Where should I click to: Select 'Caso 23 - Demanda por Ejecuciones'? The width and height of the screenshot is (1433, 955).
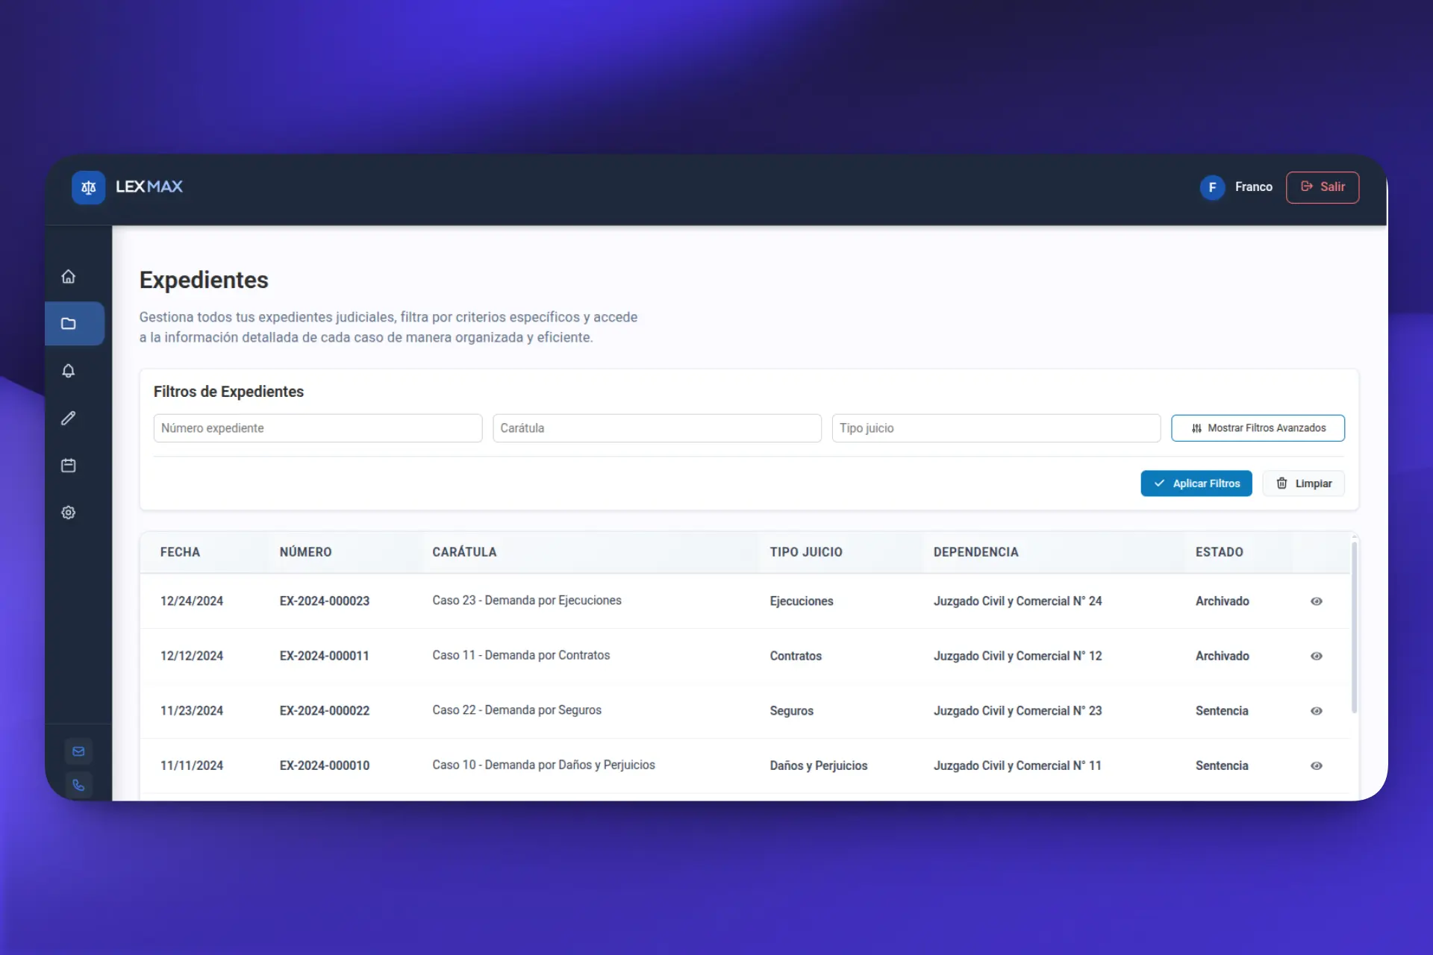(527, 601)
